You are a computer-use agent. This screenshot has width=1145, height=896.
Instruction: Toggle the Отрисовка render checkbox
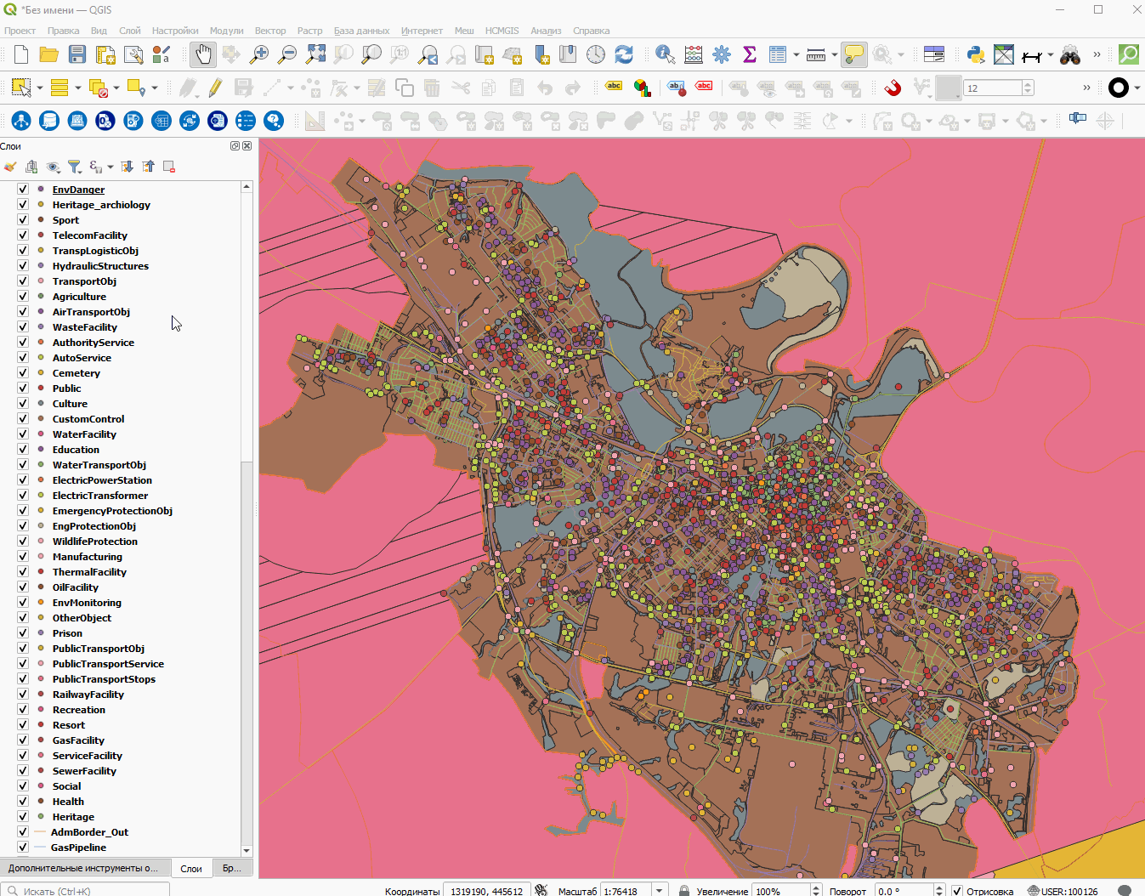(957, 891)
